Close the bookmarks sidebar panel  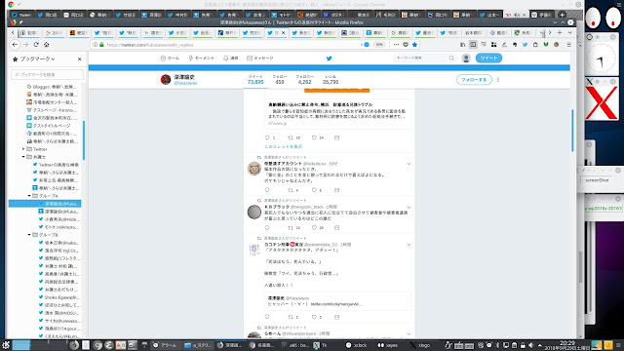pos(80,58)
